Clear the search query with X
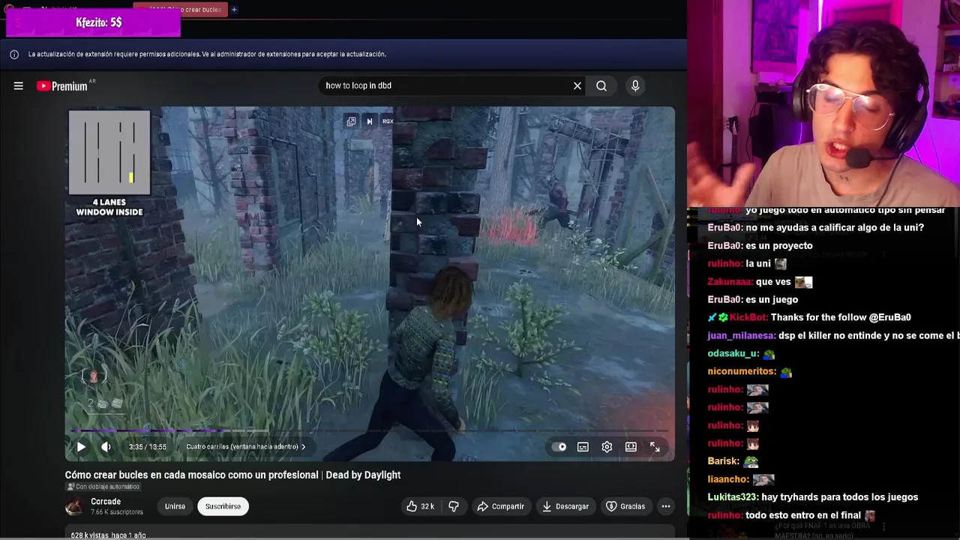Screen dimensions: 960x540 pos(577,85)
